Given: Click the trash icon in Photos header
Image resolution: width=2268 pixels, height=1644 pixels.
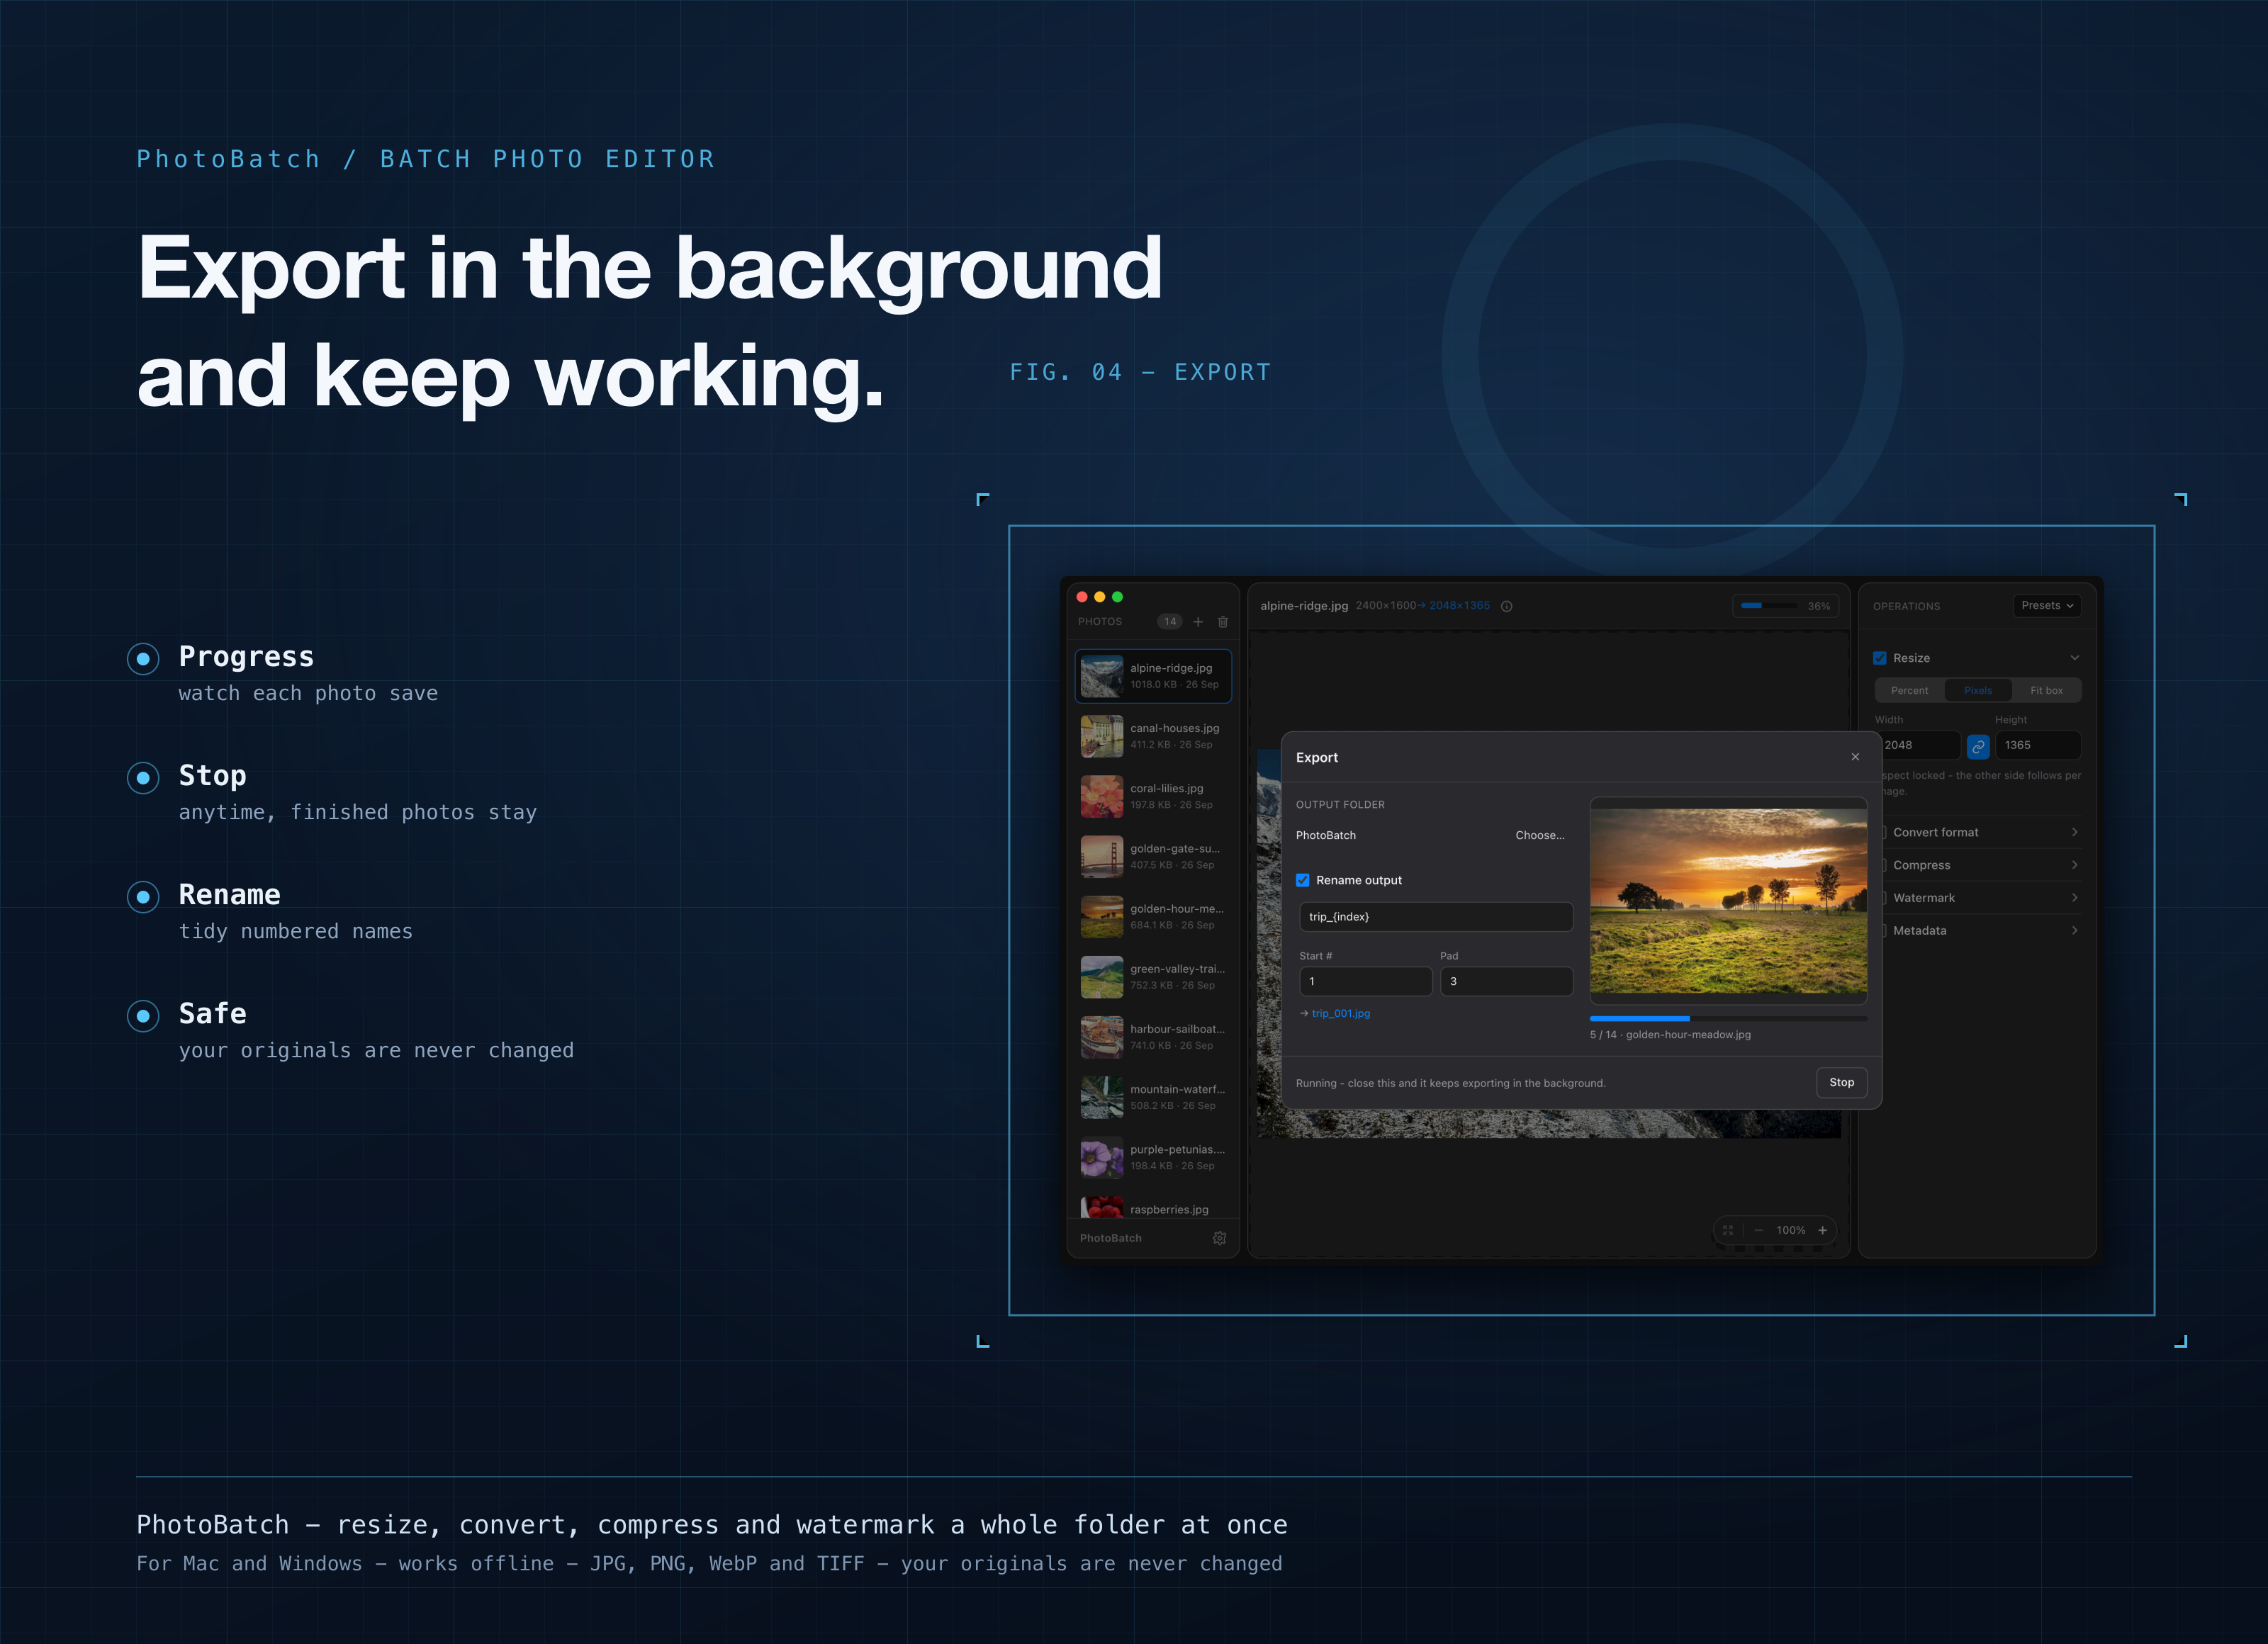Looking at the screenshot, I should [1222, 622].
